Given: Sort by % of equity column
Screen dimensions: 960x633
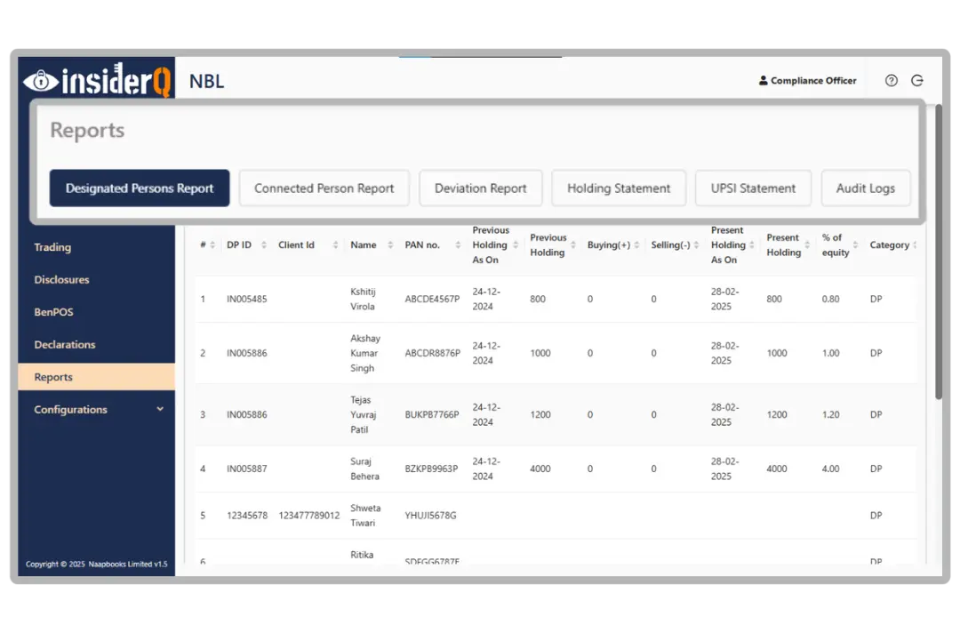Looking at the screenshot, I should 855,244.
